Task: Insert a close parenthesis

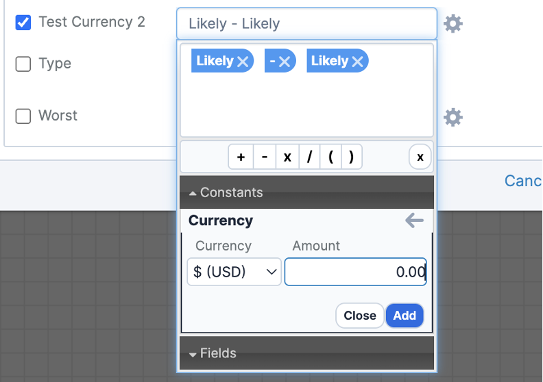Action: point(351,157)
